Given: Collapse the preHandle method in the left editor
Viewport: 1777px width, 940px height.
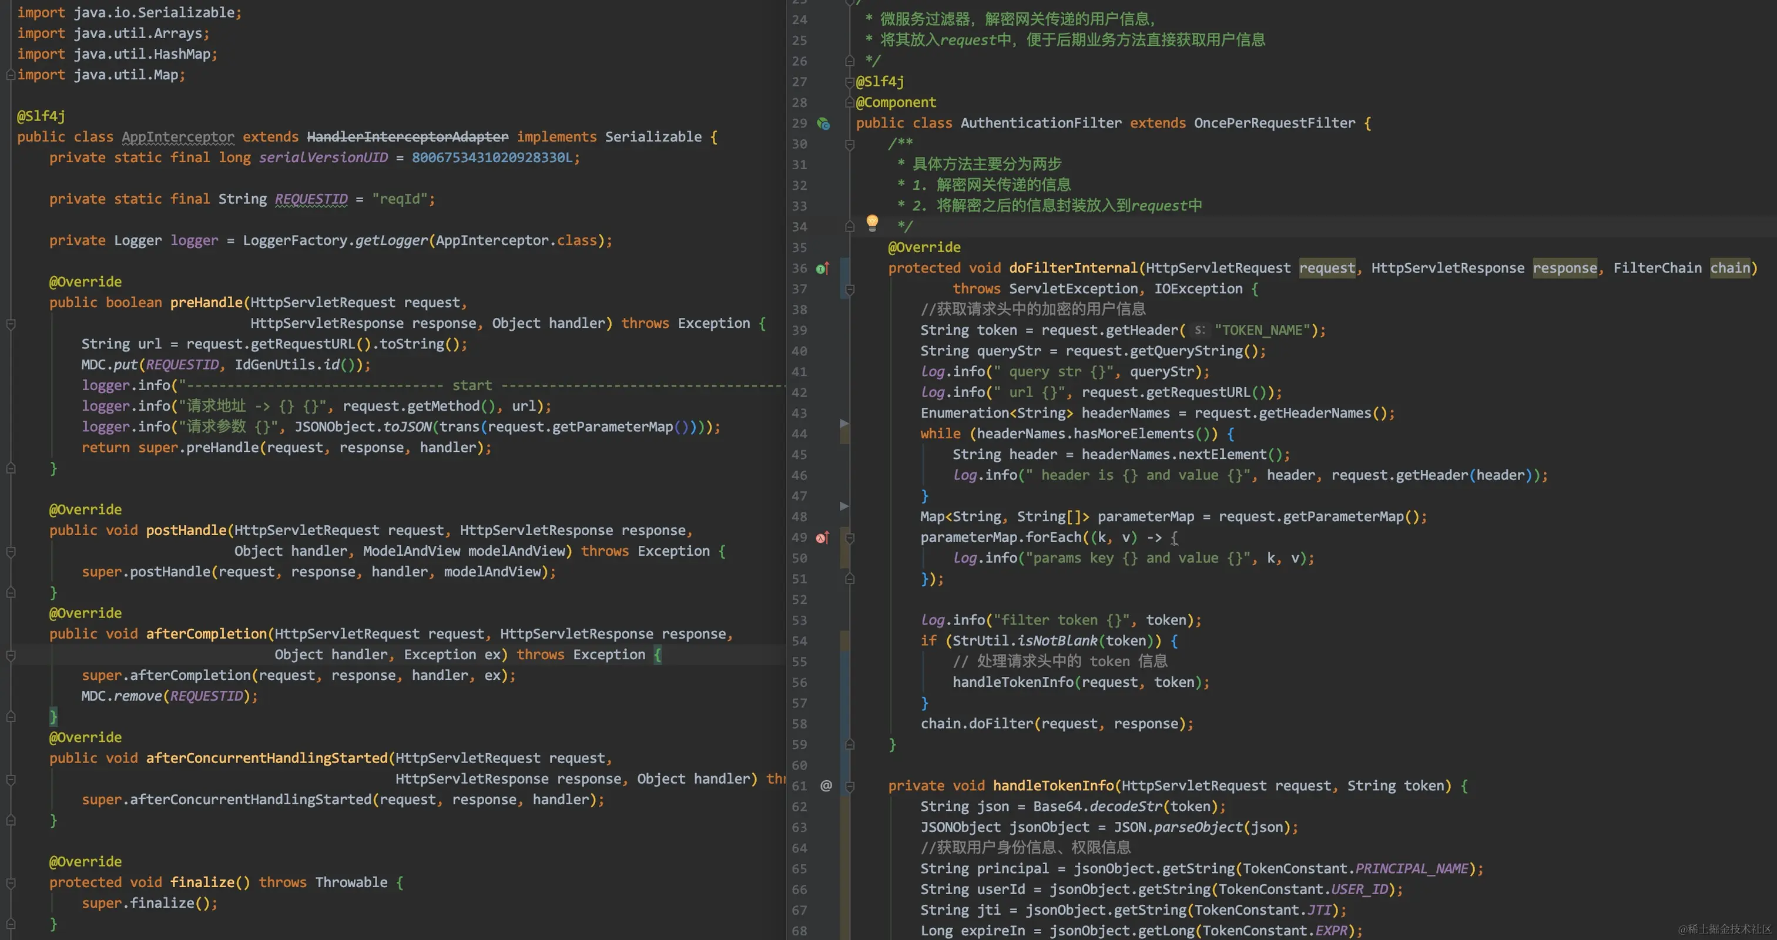Looking at the screenshot, I should click(11, 324).
